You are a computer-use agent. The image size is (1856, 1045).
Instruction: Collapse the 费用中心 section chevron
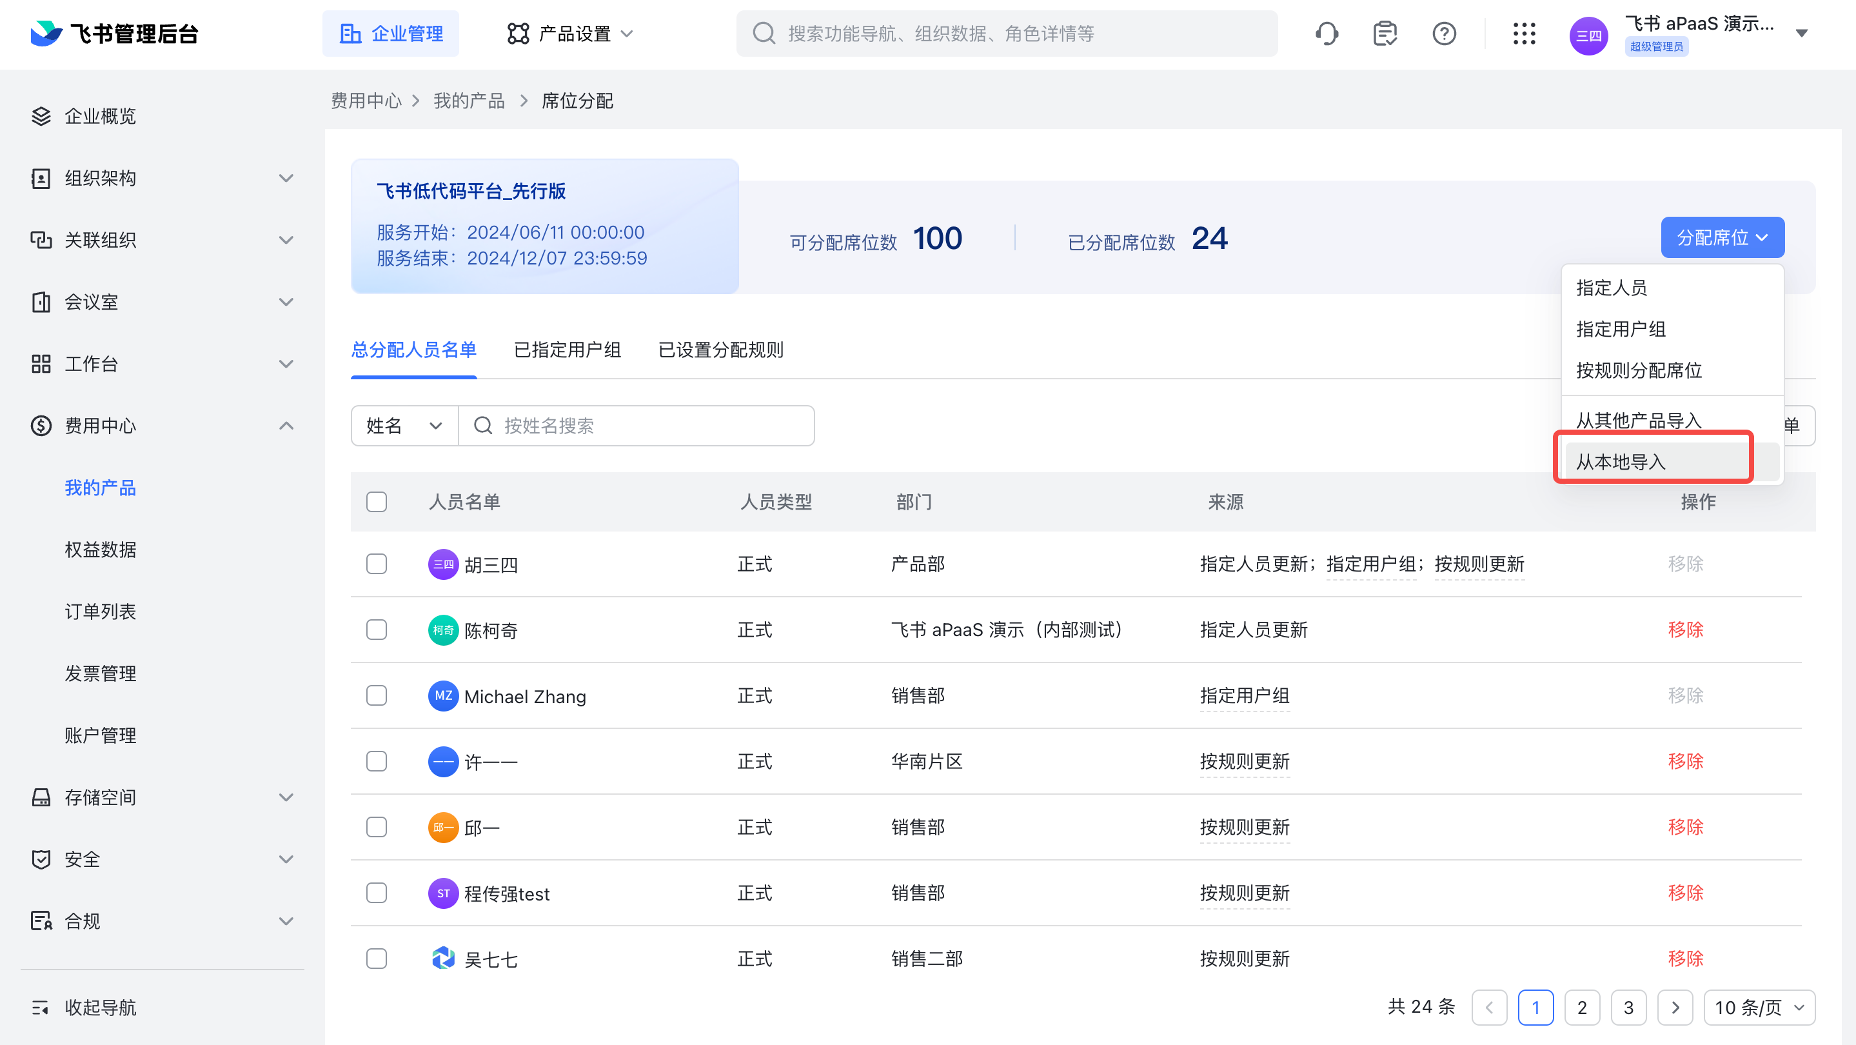286,426
